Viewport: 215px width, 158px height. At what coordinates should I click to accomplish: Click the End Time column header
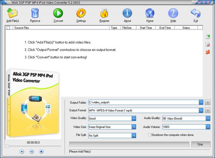coord(165,28)
